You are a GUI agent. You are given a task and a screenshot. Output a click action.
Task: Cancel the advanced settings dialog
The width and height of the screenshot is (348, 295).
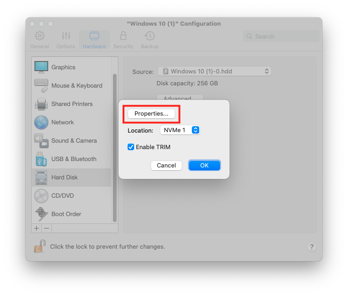(x=166, y=166)
